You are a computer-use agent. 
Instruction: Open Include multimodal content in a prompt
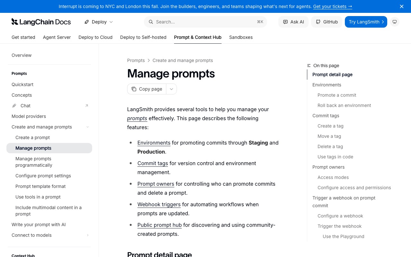click(x=49, y=211)
